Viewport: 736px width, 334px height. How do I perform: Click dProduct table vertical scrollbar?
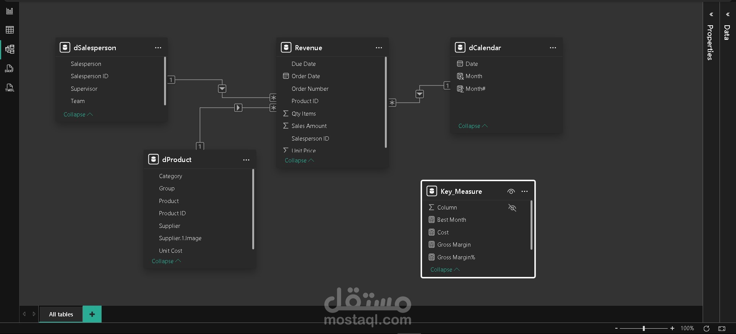[x=253, y=209]
